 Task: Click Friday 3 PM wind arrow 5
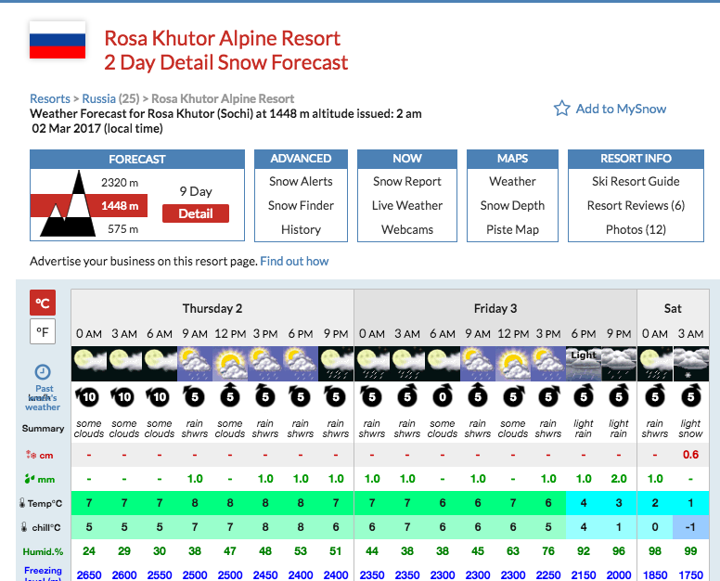(x=548, y=396)
